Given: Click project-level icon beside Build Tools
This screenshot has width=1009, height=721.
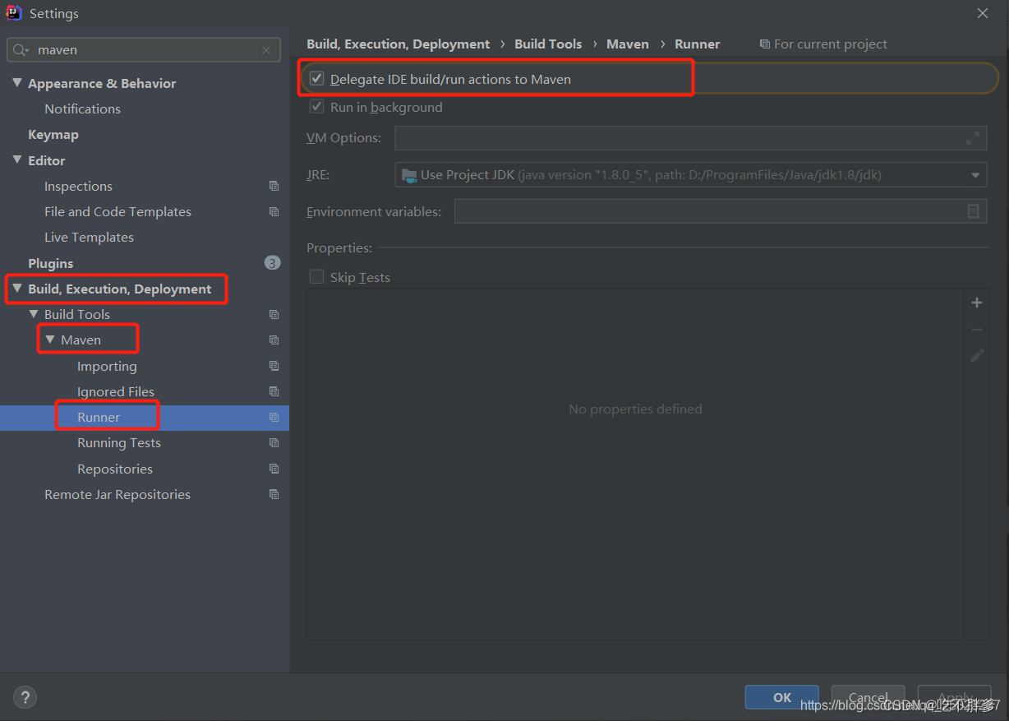Looking at the screenshot, I should tap(274, 315).
